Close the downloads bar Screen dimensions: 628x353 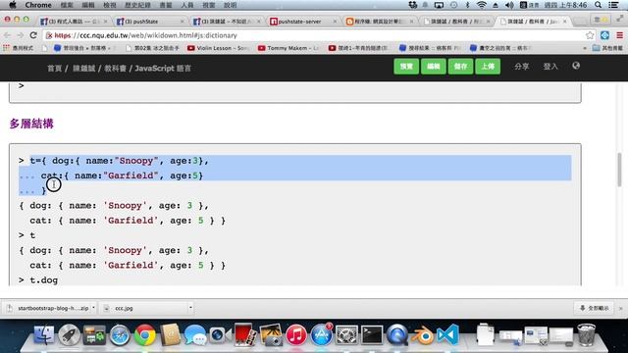pyautogui.click(x=621, y=308)
